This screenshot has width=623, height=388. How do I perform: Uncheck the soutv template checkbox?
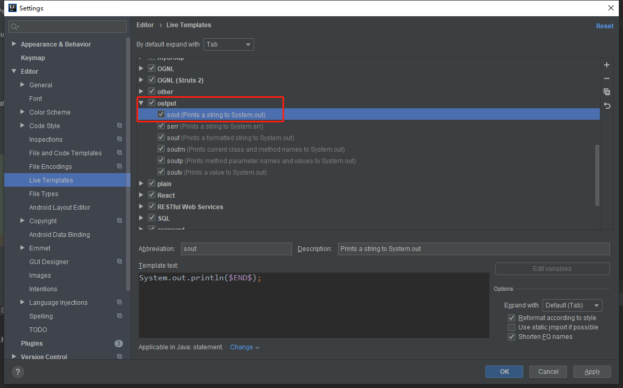[x=161, y=172]
